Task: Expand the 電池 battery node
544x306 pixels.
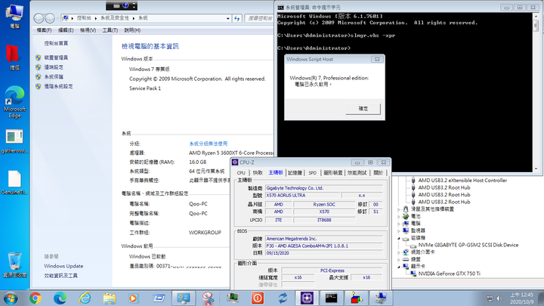Action: tap(399, 217)
